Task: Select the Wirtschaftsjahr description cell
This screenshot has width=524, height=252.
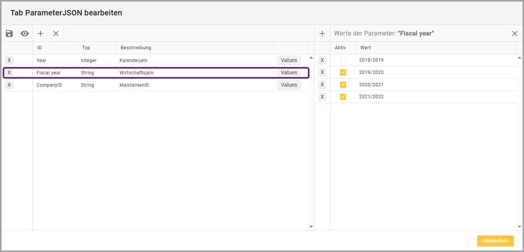Action: point(137,73)
